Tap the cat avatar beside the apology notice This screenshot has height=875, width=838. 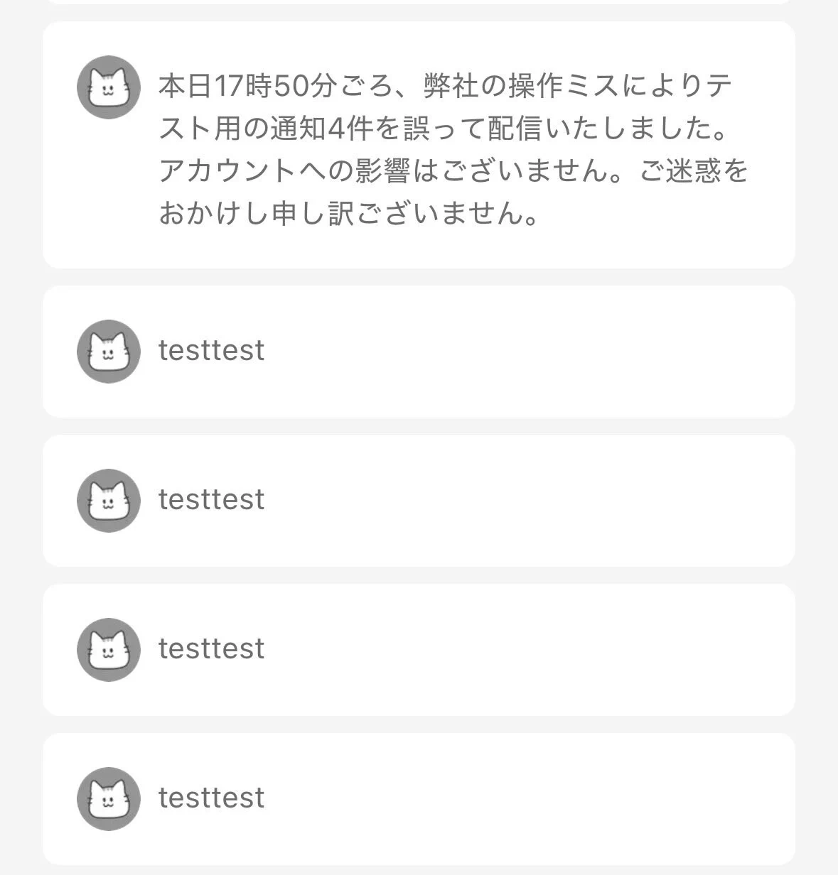[x=108, y=87]
